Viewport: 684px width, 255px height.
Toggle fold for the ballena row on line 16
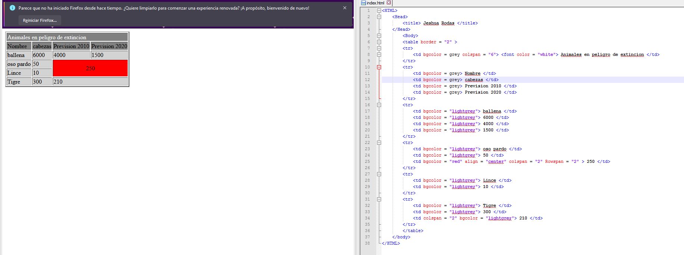pos(379,105)
